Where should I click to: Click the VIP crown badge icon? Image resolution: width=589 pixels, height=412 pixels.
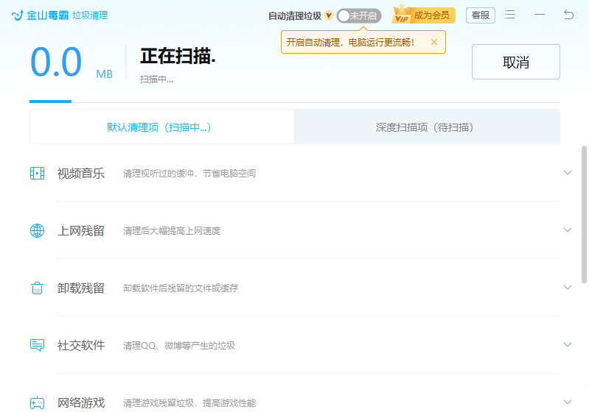[402, 15]
